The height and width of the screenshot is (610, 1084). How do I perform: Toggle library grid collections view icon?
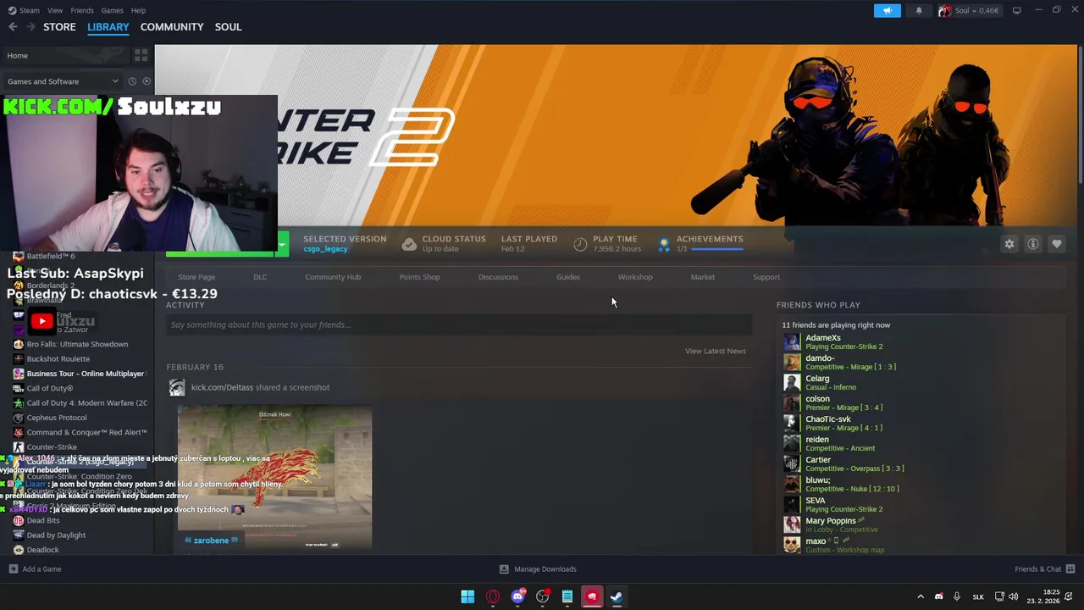pos(141,55)
